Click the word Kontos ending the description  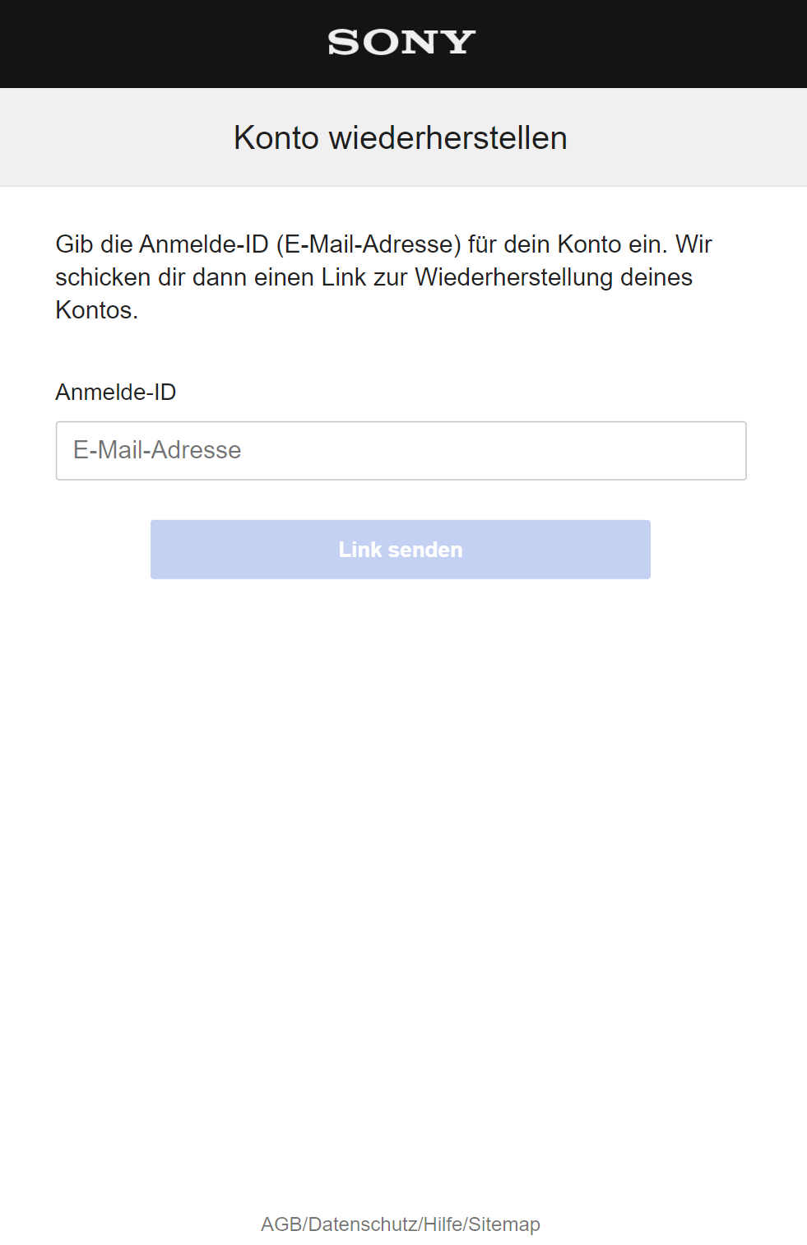point(94,310)
